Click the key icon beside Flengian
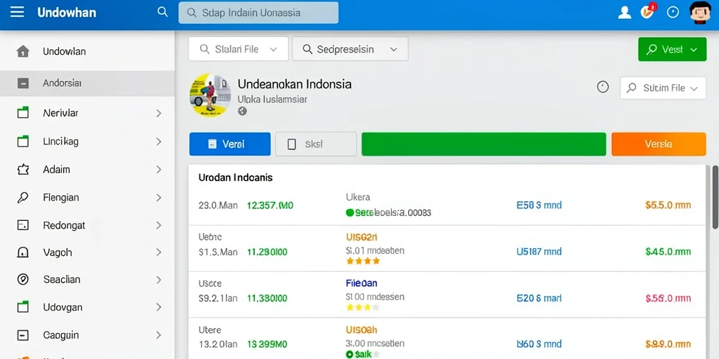This screenshot has width=719, height=359. (x=22, y=197)
